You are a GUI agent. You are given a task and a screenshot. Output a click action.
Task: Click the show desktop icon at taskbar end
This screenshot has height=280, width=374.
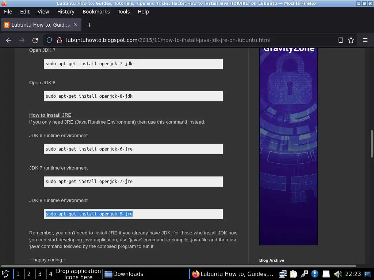click(x=368, y=274)
